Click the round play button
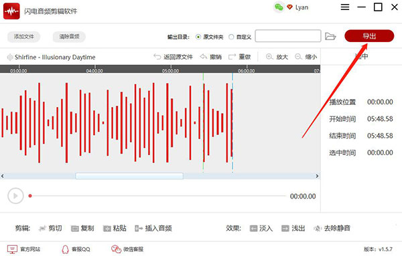 15,196
